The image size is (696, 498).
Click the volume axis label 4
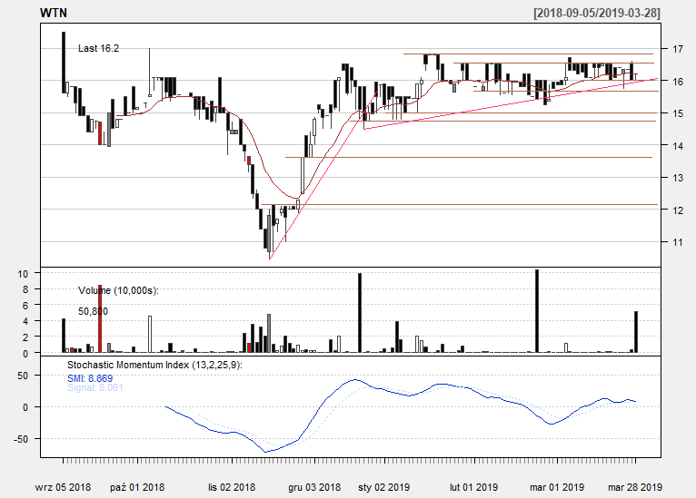click(25, 321)
